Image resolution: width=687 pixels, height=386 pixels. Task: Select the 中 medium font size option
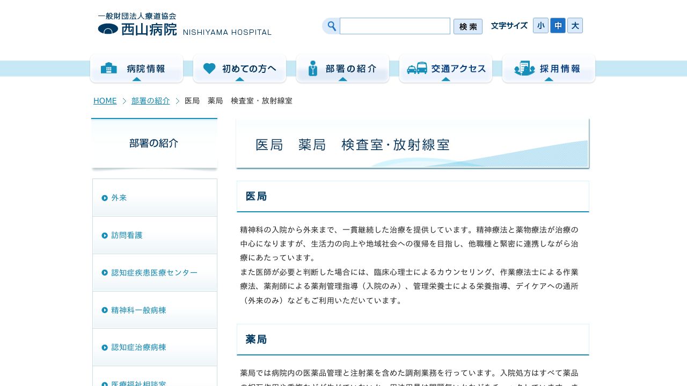(558, 25)
